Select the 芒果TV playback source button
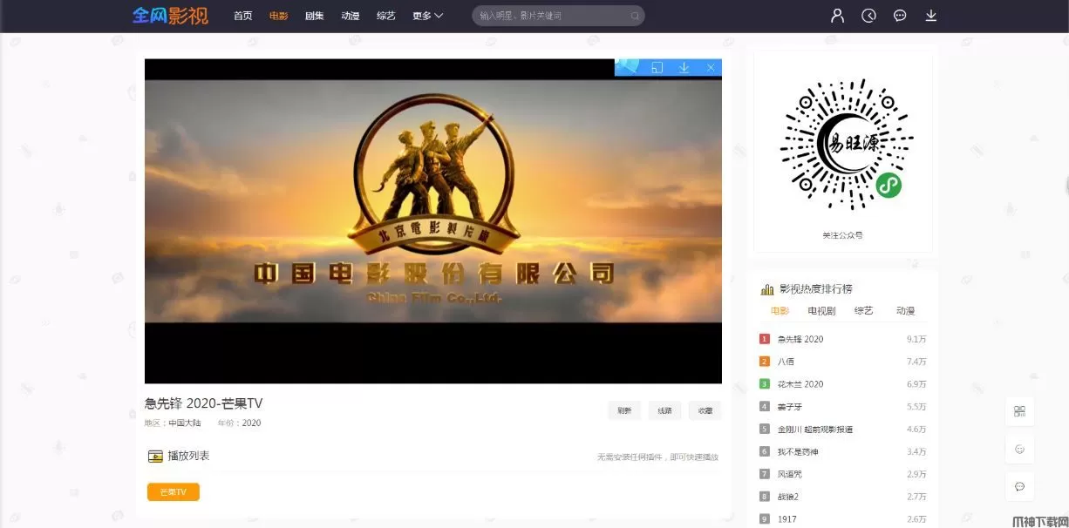1069x528 pixels. (173, 491)
